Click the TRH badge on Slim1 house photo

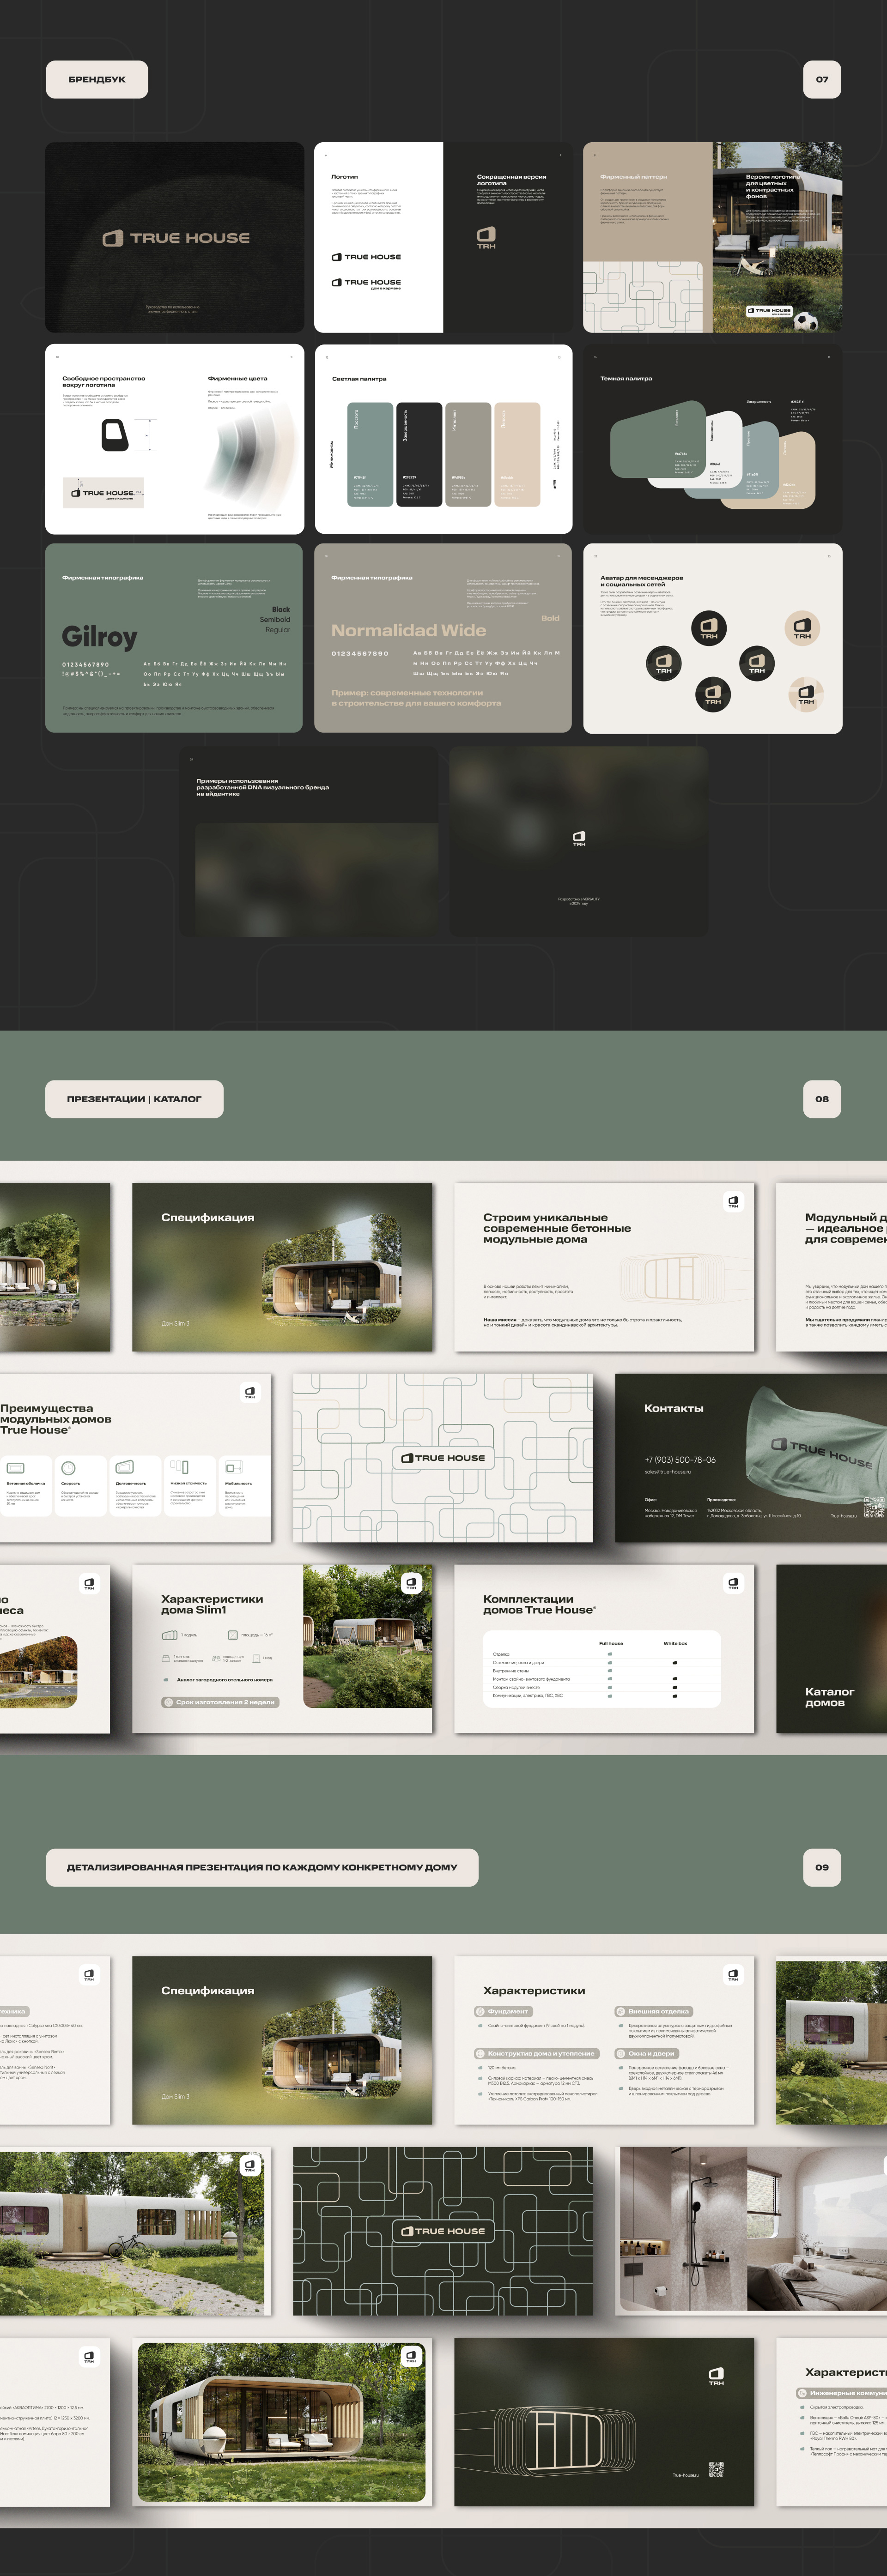coord(411,1583)
